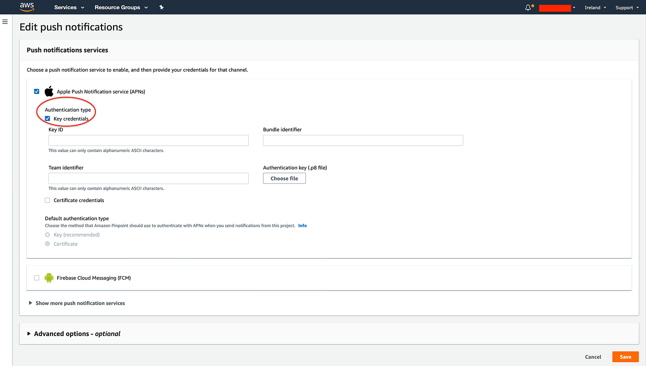Select the Key (recommended) authentication radio button
The height and width of the screenshot is (366, 646).
pos(47,234)
